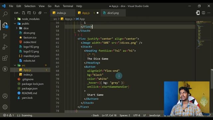The height and width of the screenshot is (120, 213).
Task: Open package-lock.json in the file tree
Action: coord(33,84)
